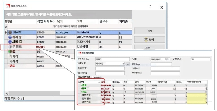The height and width of the screenshot is (111, 217).
Task: Click part name DP372054
Action: [106, 86]
